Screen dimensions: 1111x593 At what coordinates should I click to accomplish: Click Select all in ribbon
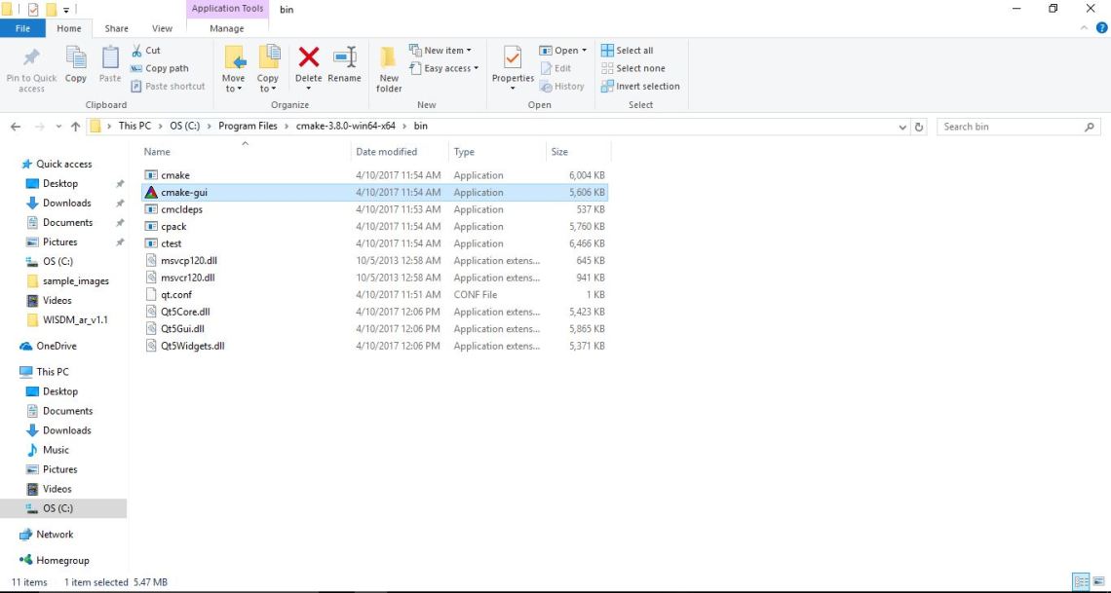[x=627, y=51]
